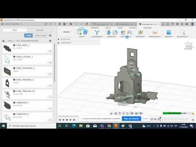The image size is (196, 147).
Task: Click the view cube in the viewport
Action: click(x=189, y=46)
